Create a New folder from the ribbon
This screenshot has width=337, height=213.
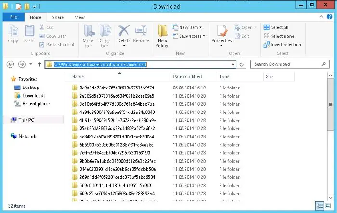click(163, 36)
